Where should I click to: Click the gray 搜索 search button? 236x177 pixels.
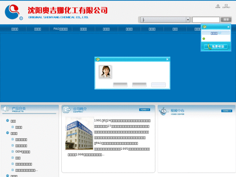226,19
